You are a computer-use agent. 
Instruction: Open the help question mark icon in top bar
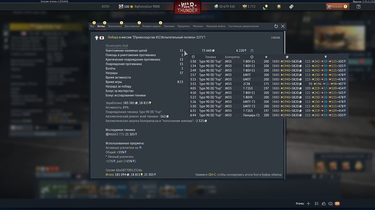(358, 7)
